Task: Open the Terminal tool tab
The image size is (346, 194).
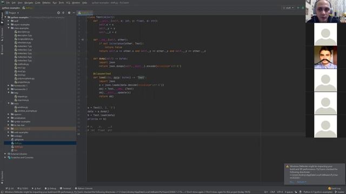Action: 65,189
